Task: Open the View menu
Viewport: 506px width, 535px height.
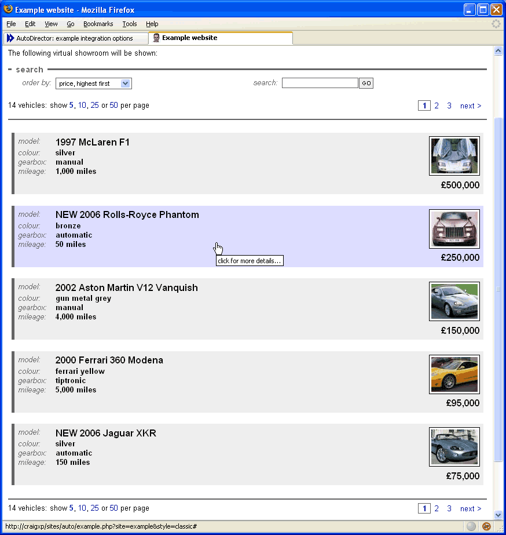Action: (51, 24)
